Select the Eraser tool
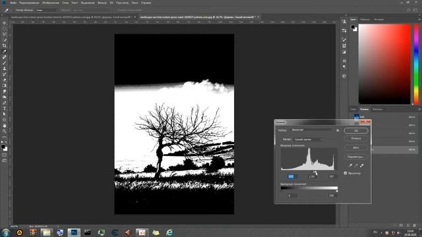This screenshot has width=422, height=237. (x=5, y=80)
